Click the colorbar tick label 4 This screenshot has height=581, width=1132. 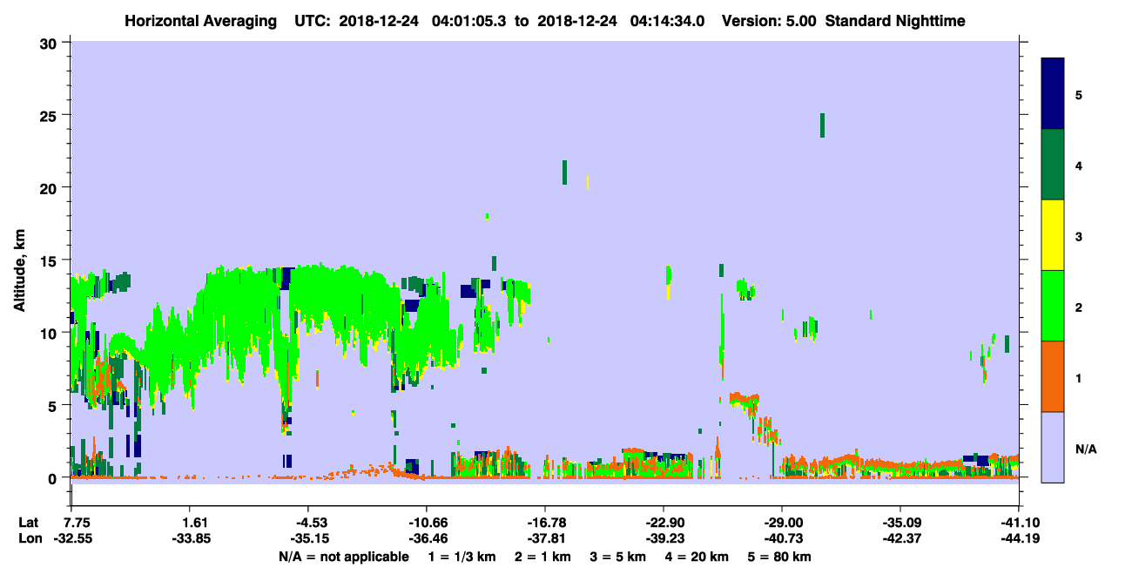(1079, 166)
